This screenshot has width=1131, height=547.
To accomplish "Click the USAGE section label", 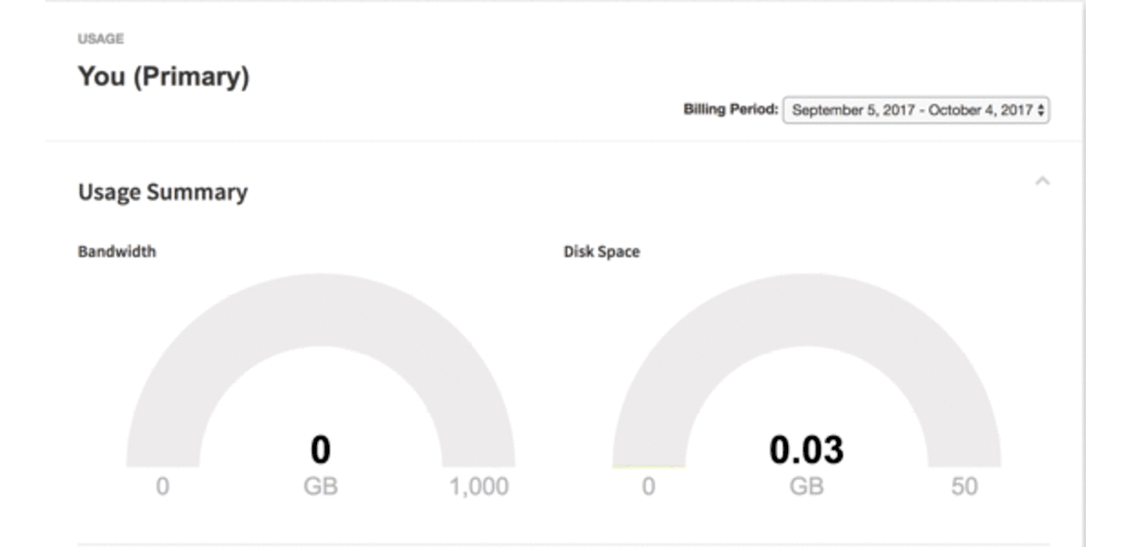I will tap(99, 39).
